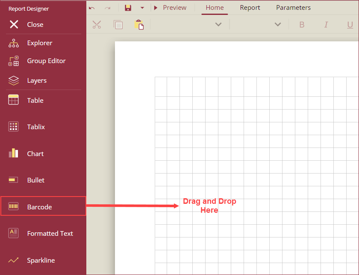The height and width of the screenshot is (275, 359).
Task: Choose the Table label
Action: click(x=35, y=100)
